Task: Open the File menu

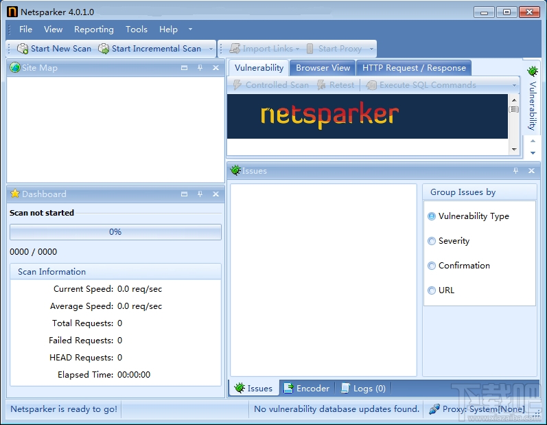Action: [25, 30]
